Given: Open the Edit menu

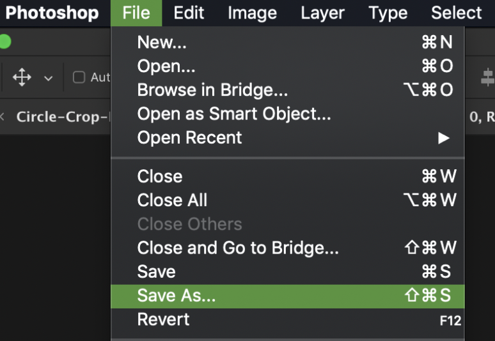Looking at the screenshot, I should (x=189, y=13).
